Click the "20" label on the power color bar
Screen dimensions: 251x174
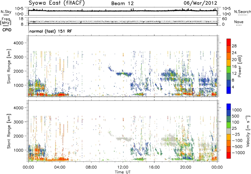pyautogui.click(x=234, y=60)
